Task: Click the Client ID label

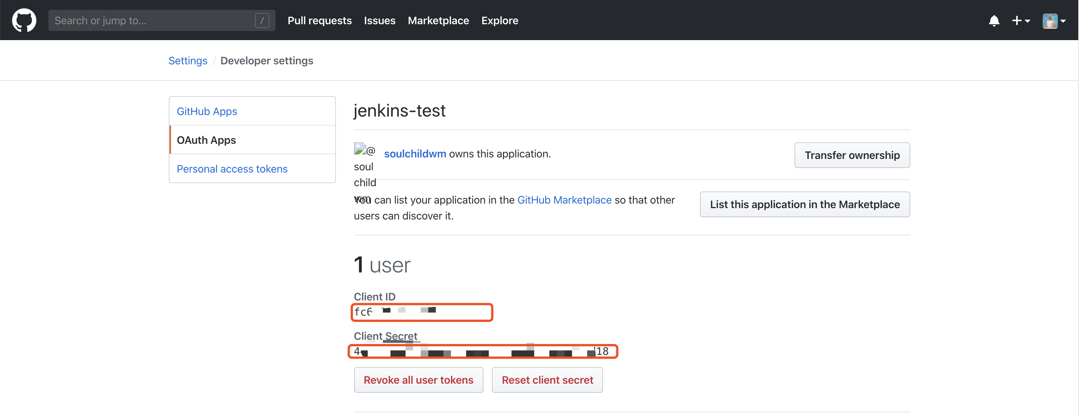Action: pyautogui.click(x=375, y=296)
